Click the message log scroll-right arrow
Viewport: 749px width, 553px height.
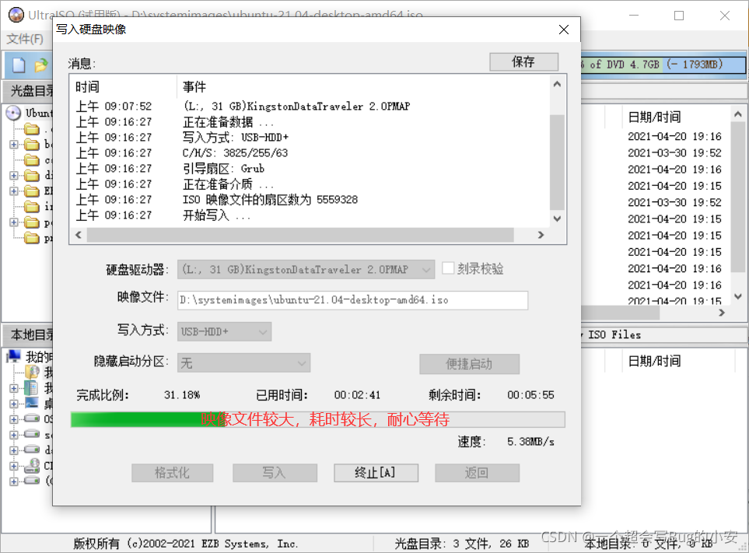541,235
